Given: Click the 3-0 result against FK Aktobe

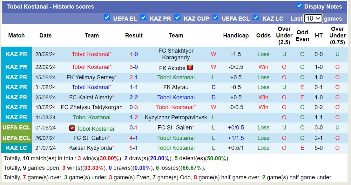Looking at the screenshot, I should (134, 67).
